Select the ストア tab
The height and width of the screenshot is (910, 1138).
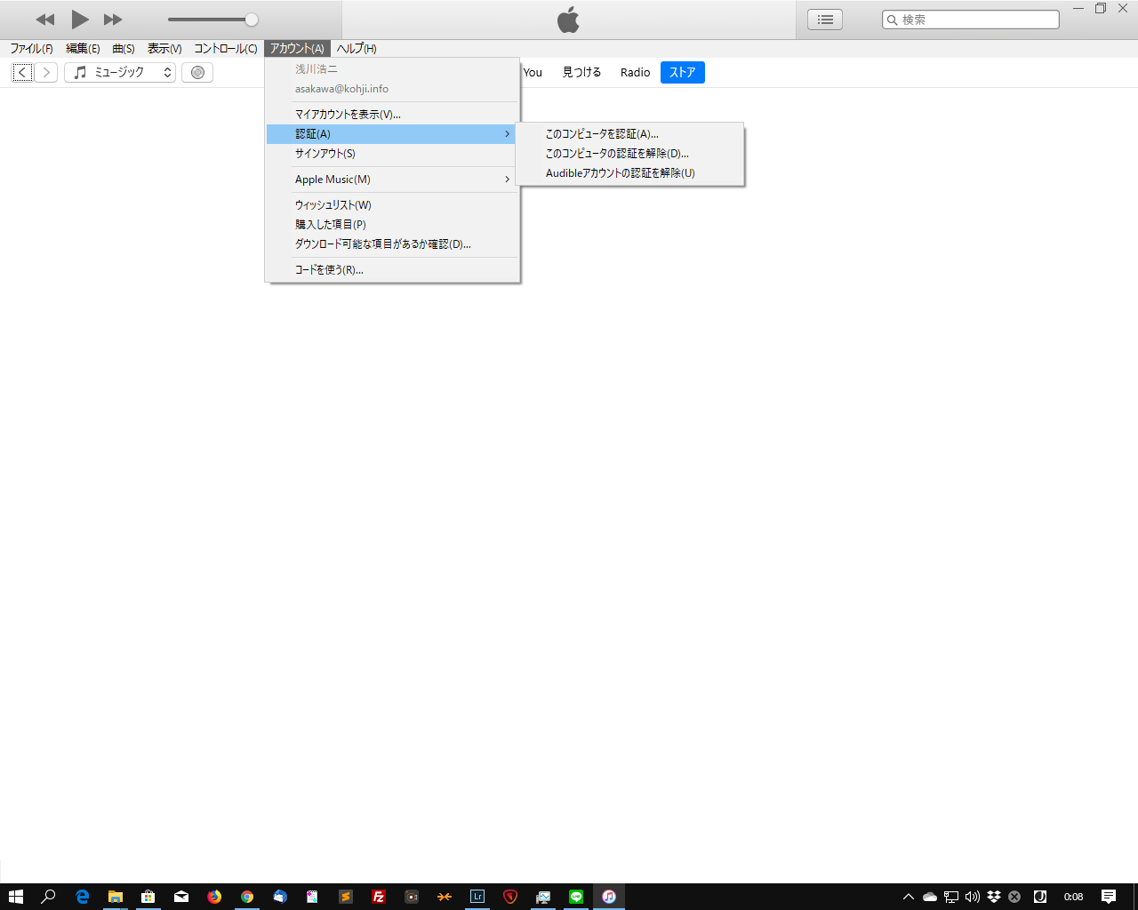683,73
